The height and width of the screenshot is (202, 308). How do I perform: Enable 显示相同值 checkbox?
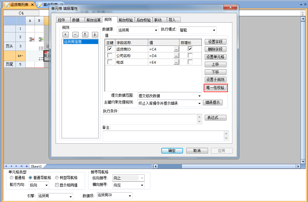pyautogui.click(x=57, y=185)
